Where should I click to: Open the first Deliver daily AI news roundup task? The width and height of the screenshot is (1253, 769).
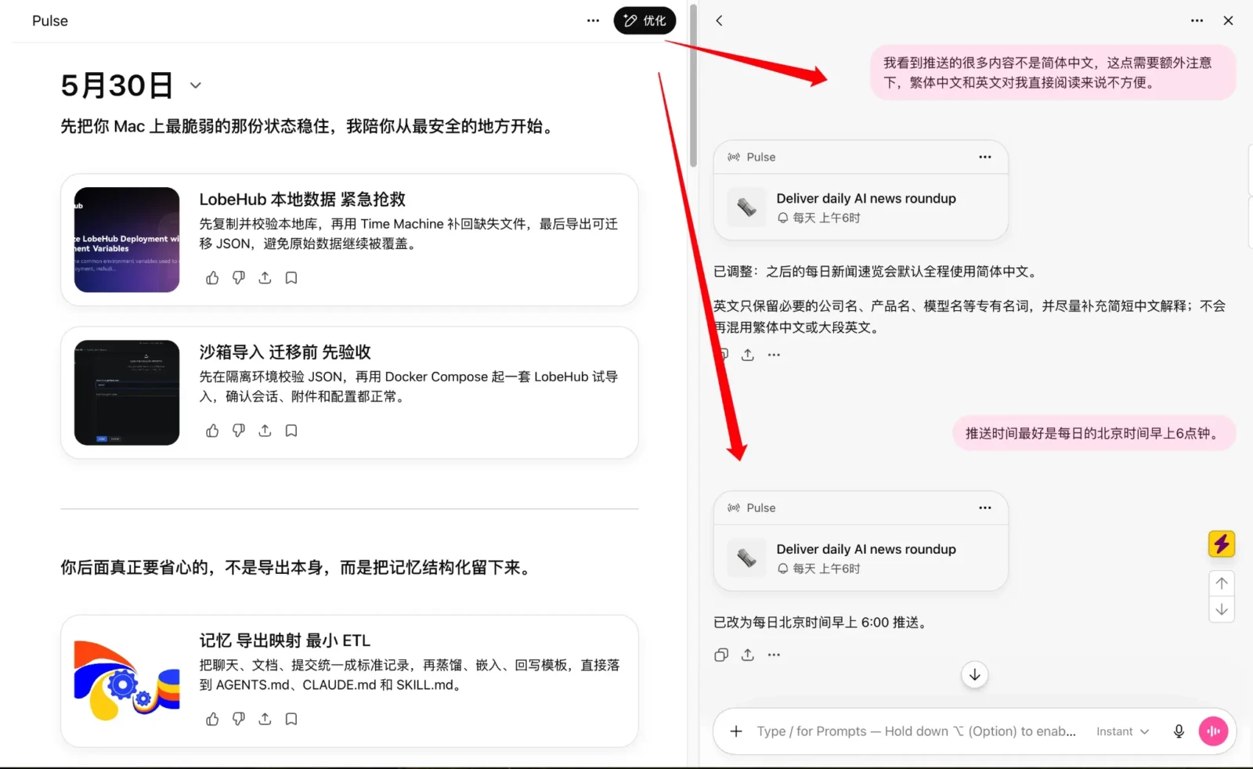pyautogui.click(x=861, y=207)
